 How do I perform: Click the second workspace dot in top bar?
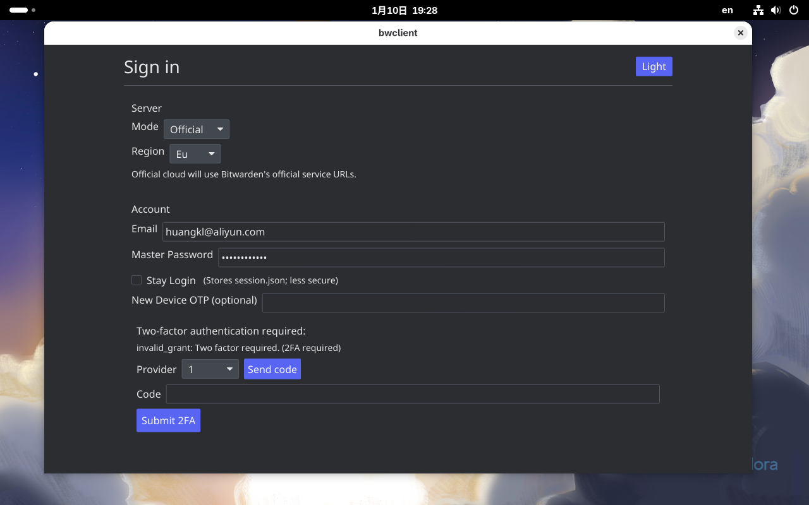coord(33,10)
